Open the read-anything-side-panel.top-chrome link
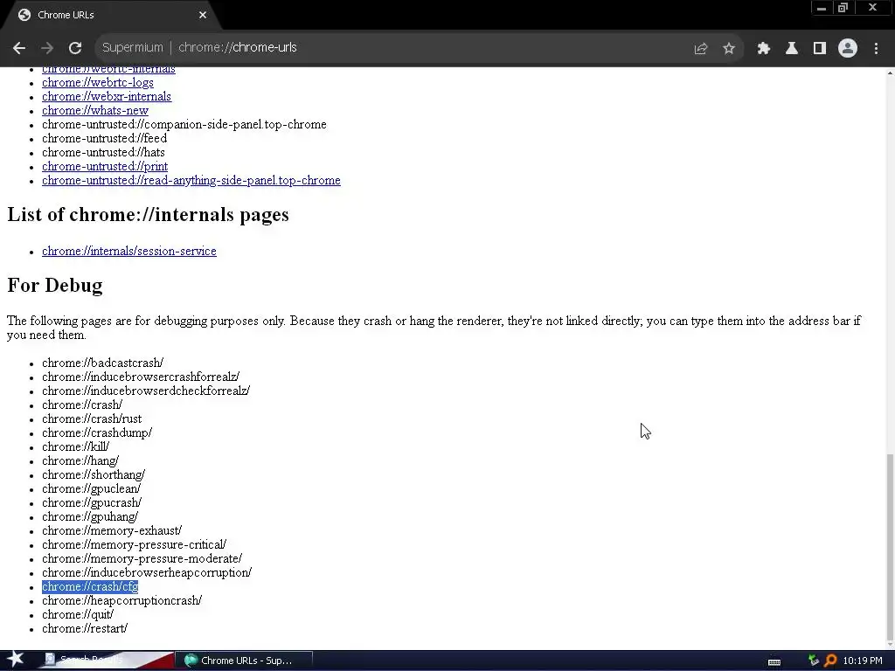 (191, 180)
